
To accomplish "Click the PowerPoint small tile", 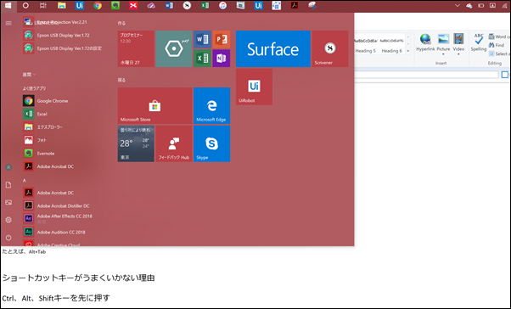I will coord(222,39).
